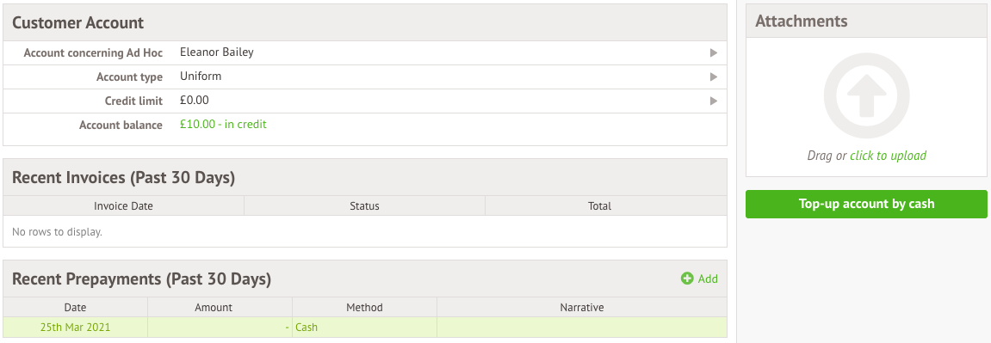Click the Add prepayment link text
This screenshot has height=343, width=991.
[x=708, y=279]
